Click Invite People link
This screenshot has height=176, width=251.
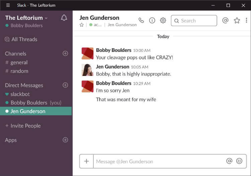[x=23, y=126]
